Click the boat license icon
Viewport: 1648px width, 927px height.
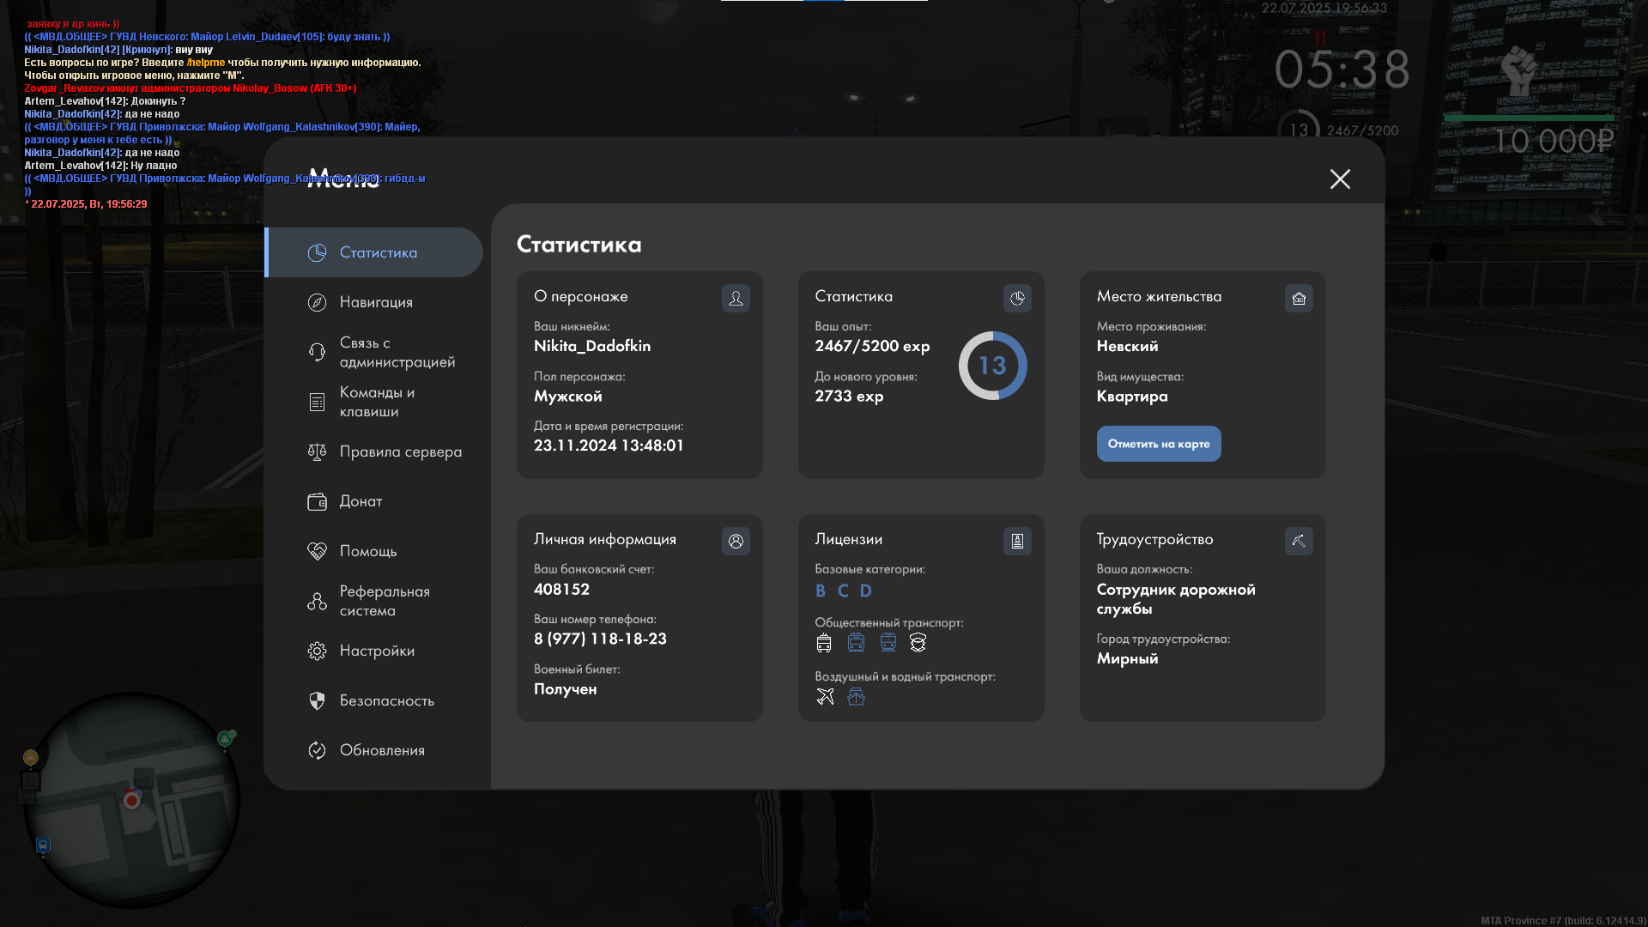coord(856,696)
